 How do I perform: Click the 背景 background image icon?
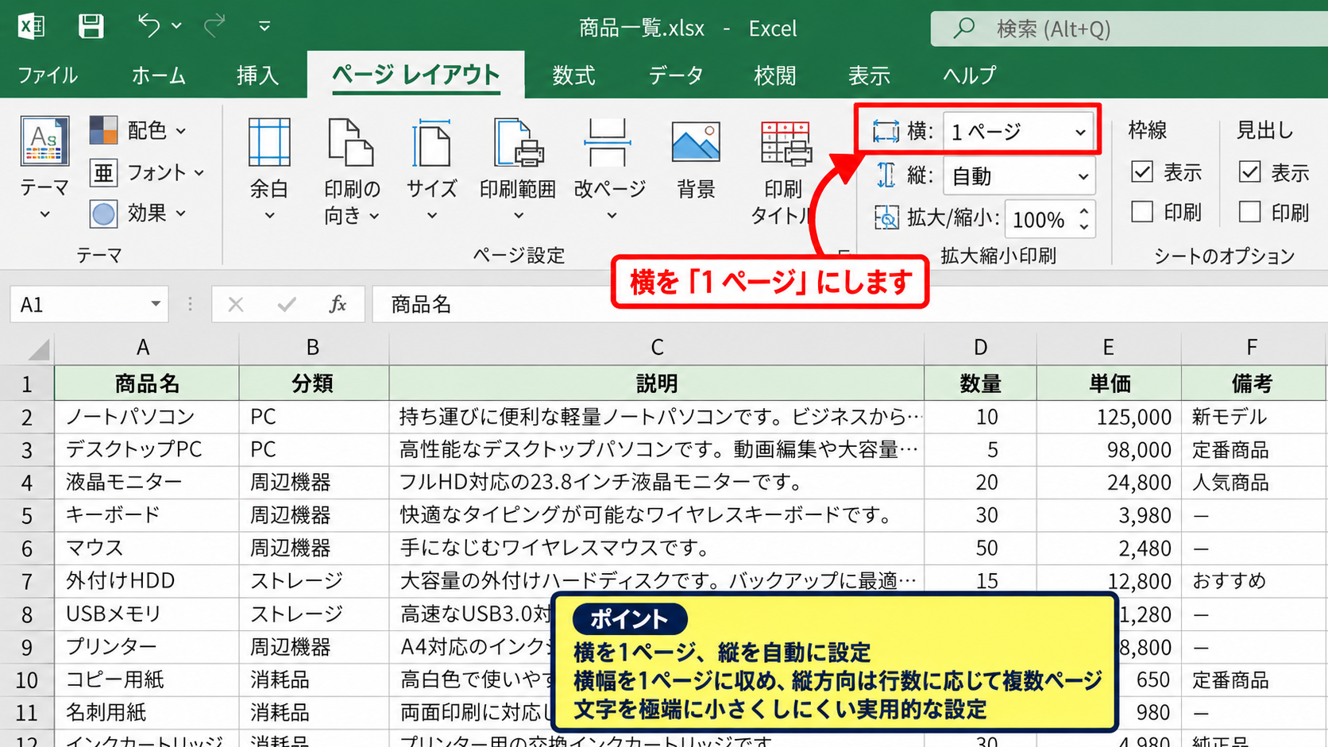696,142
